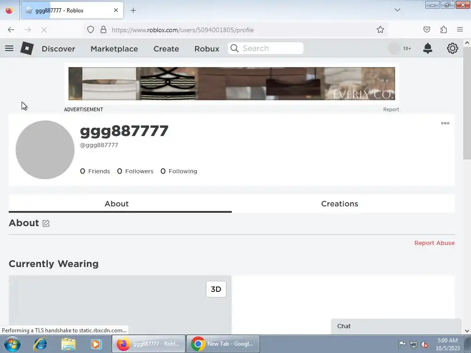Click scrollbar down arrow
Image resolution: width=471 pixels, height=353 pixels.
[x=467, y=330]
